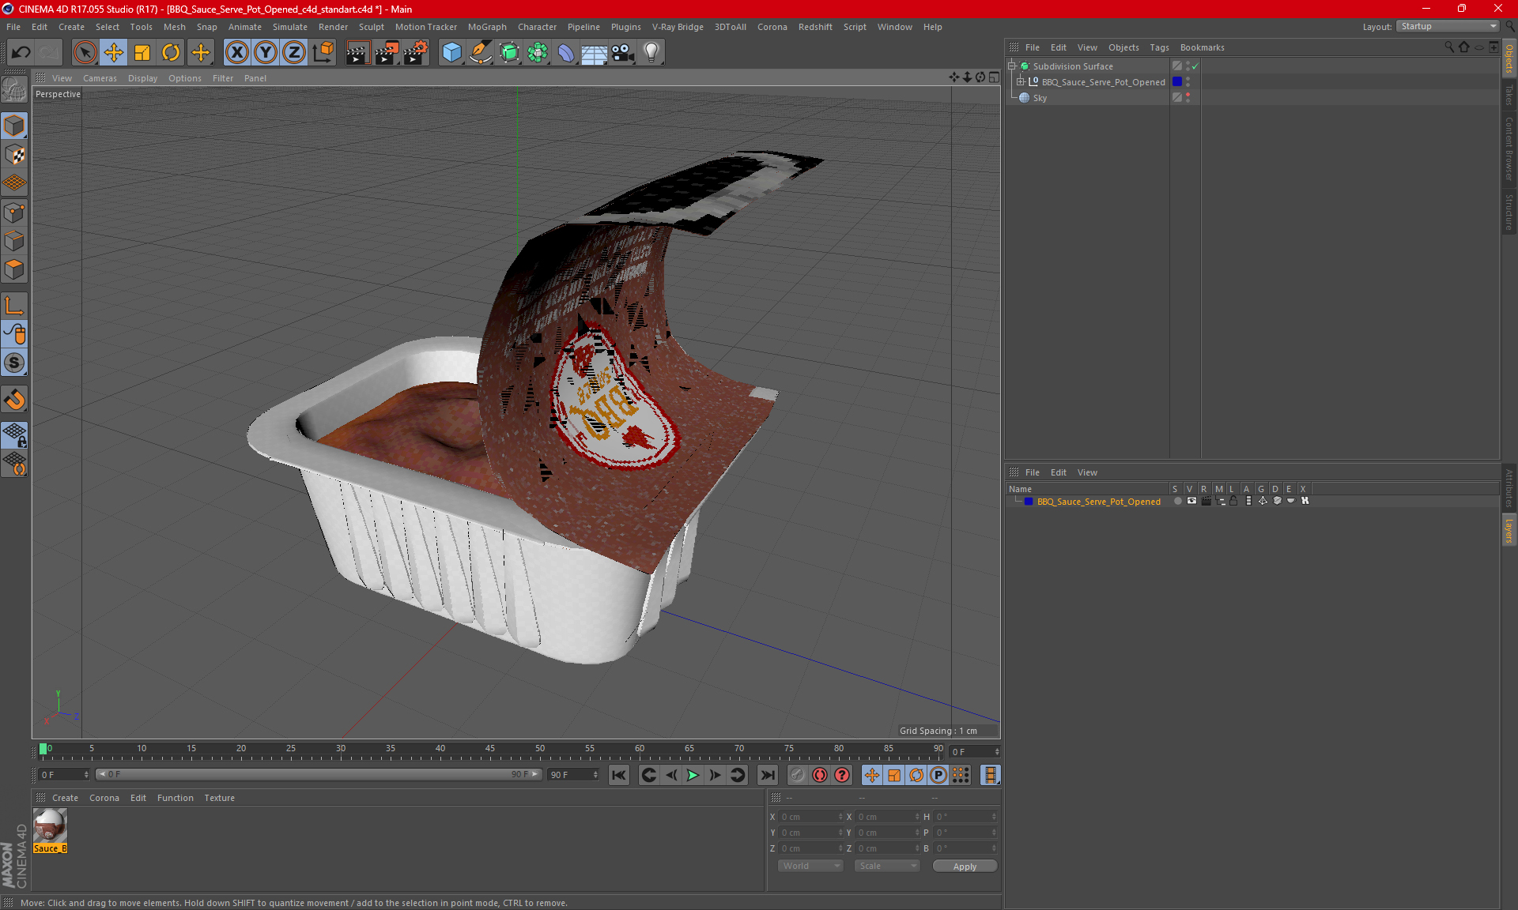This screenshot has width=1518, height=910.
Task: Open Edit Render Settings icon
Action: (x=416, y=52)
